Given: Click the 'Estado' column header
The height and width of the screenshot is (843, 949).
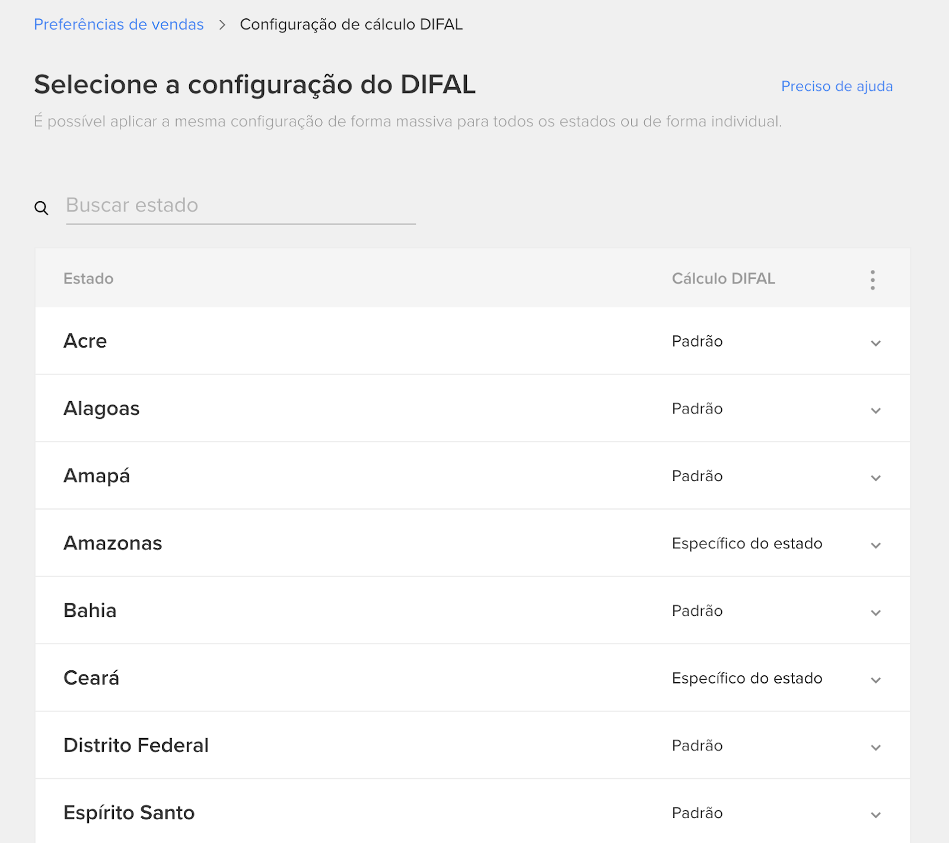Looking at the screenshot, I should click(88, 279).
